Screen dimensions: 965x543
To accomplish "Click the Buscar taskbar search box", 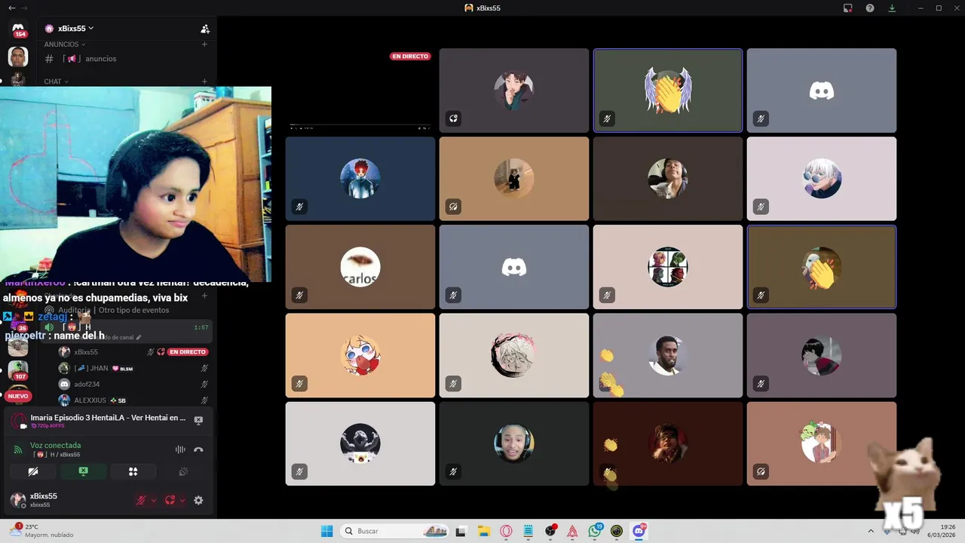I will (x=396, y=531).
